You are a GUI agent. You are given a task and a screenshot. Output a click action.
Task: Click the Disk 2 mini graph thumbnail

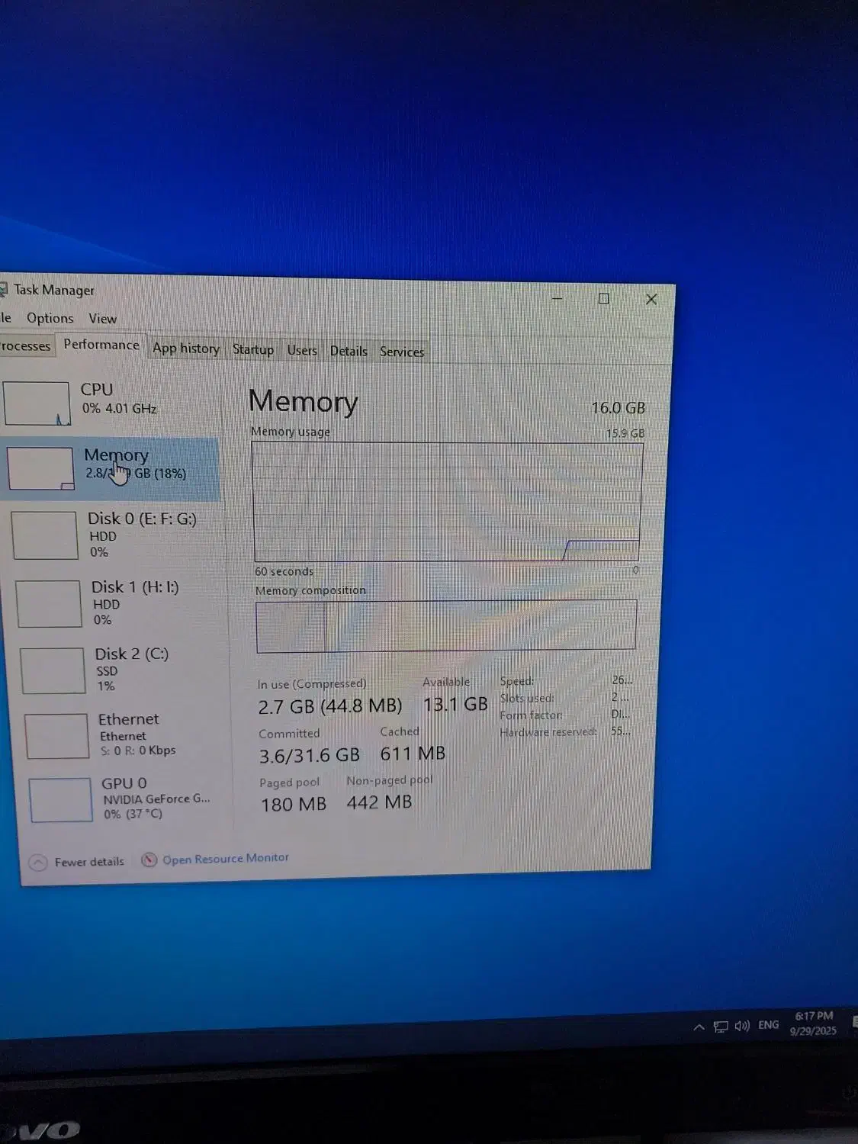(53, 670)
